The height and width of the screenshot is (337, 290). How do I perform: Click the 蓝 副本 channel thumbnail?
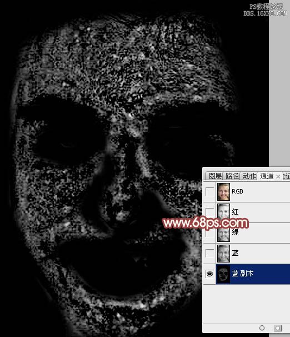[x=223, y=274]
